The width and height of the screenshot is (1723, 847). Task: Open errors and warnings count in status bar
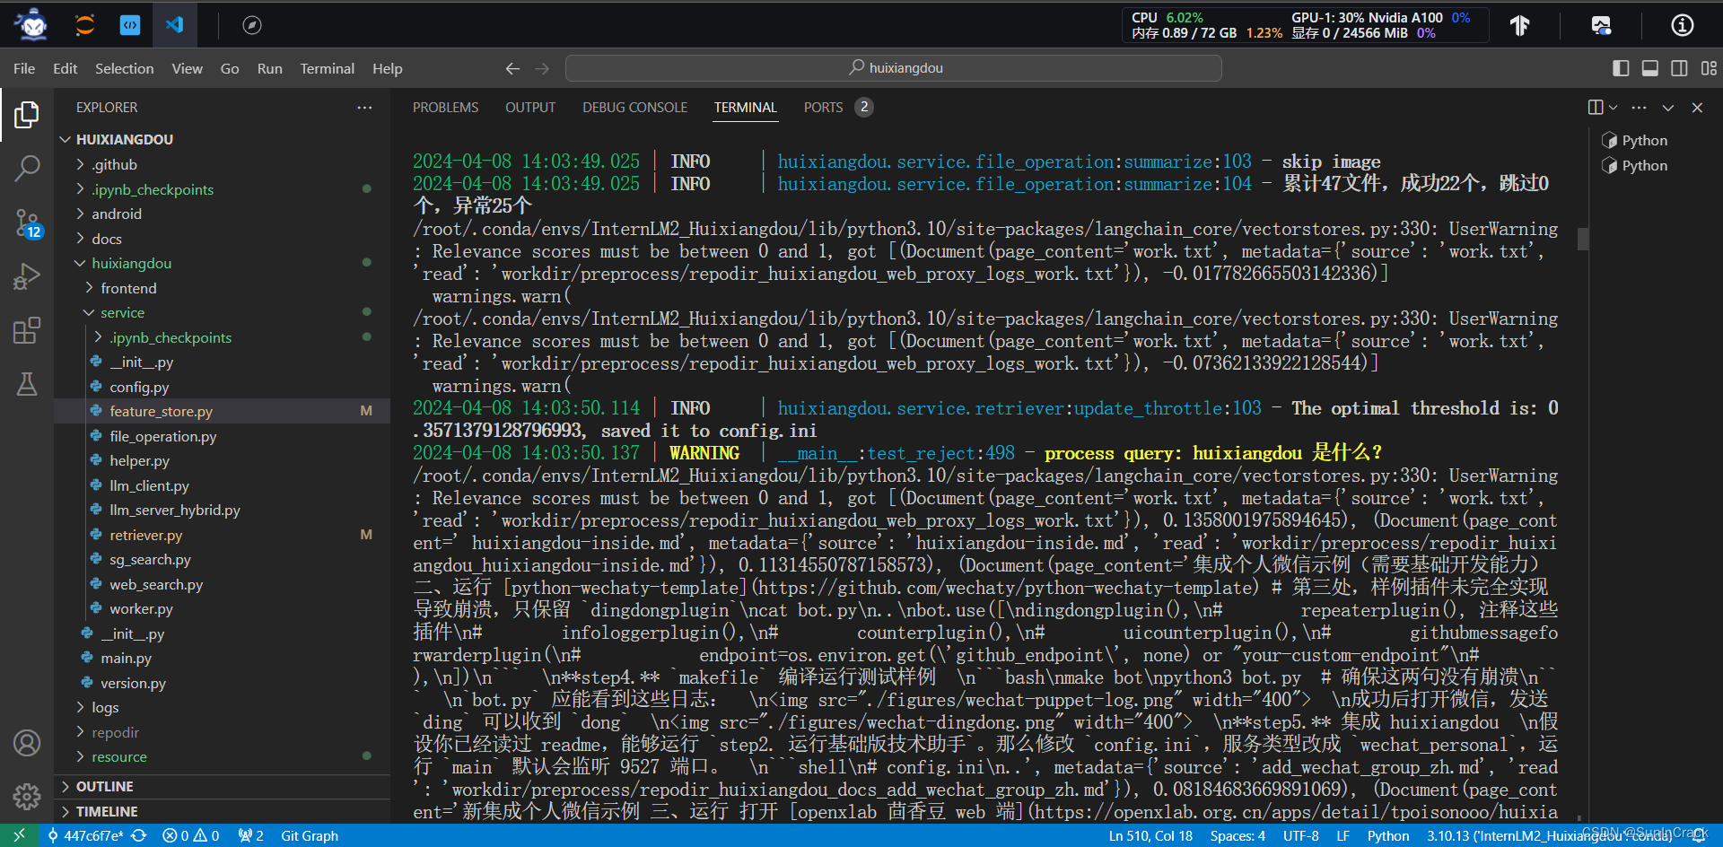190,835
